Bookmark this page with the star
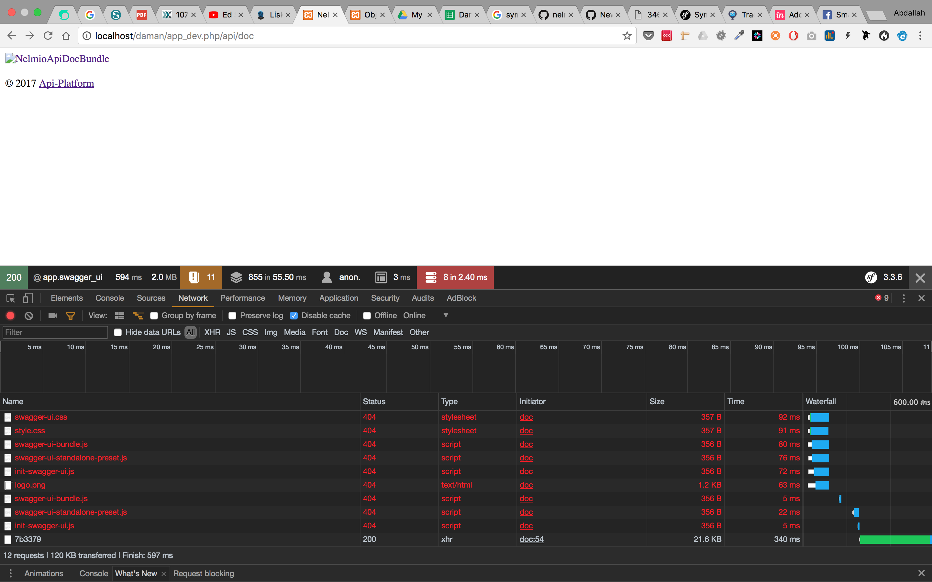The width and height of the screenshot is (932, 582). click(x=627, y=36)
